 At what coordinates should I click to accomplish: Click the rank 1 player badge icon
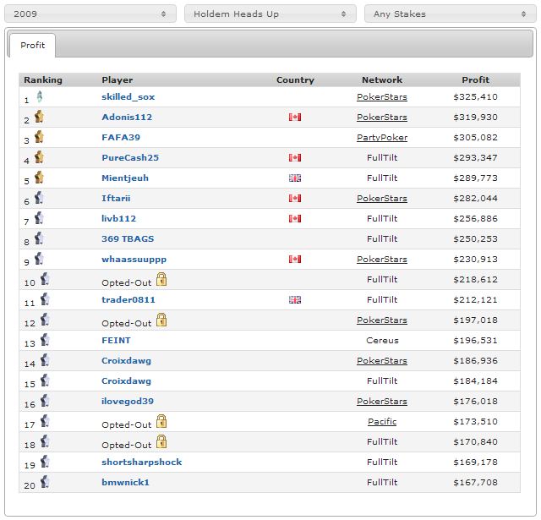coord(39,96)
